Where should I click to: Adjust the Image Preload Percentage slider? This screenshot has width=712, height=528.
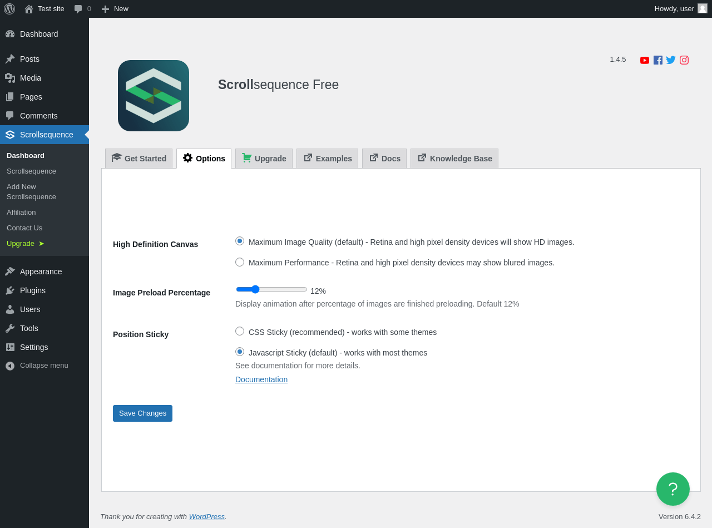pos(271,289)
